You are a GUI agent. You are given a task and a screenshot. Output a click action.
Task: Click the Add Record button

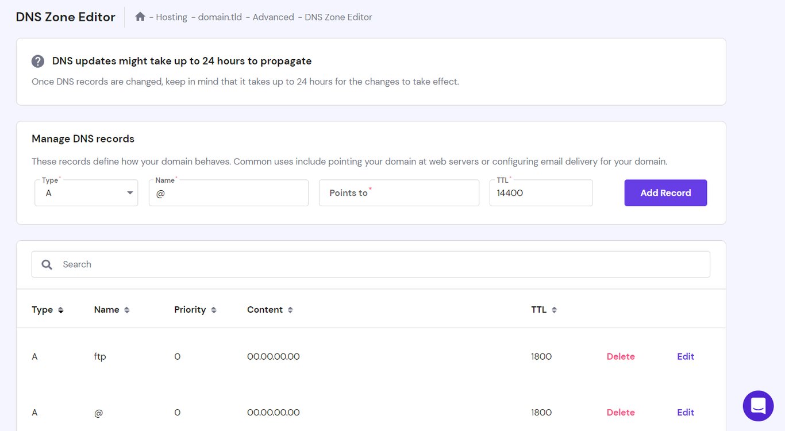tap(665, 193)
